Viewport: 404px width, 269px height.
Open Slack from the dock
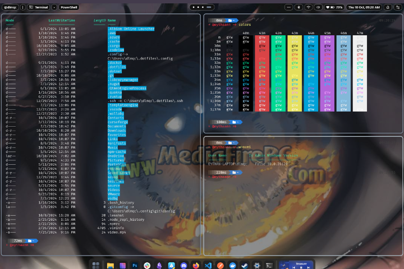point(147,266)
